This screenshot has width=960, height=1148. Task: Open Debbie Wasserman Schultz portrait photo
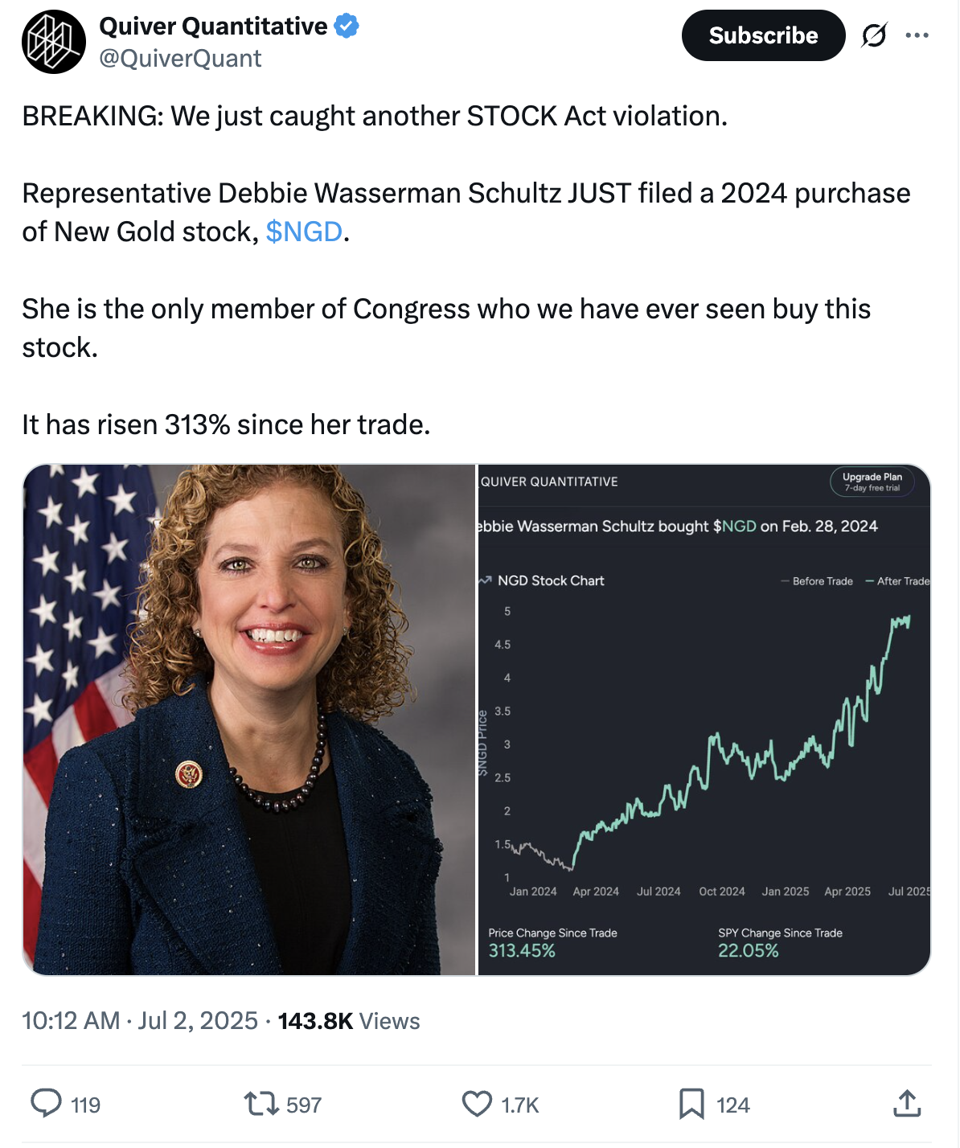coord(249,720)
